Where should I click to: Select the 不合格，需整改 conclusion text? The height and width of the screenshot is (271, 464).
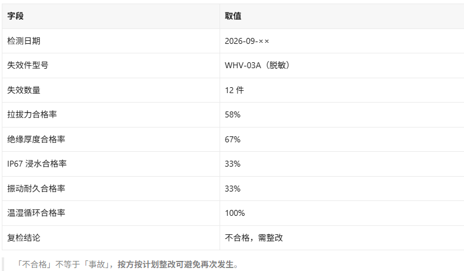coord(254,238)
